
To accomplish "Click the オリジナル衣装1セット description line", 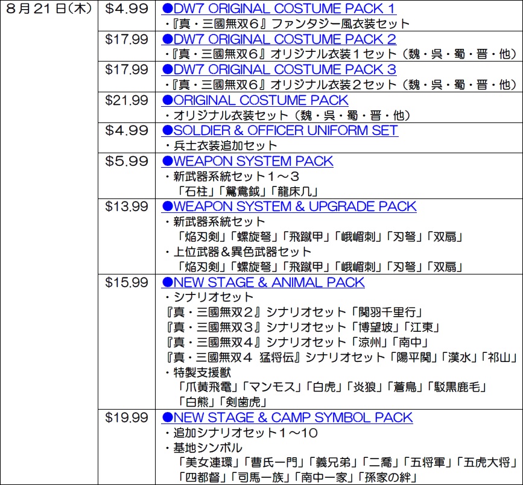I will click(x=341, y=54).
